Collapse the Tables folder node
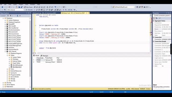The width and height of the screenshot is (172, 97). pyautogui.click(x=7, y=55)
